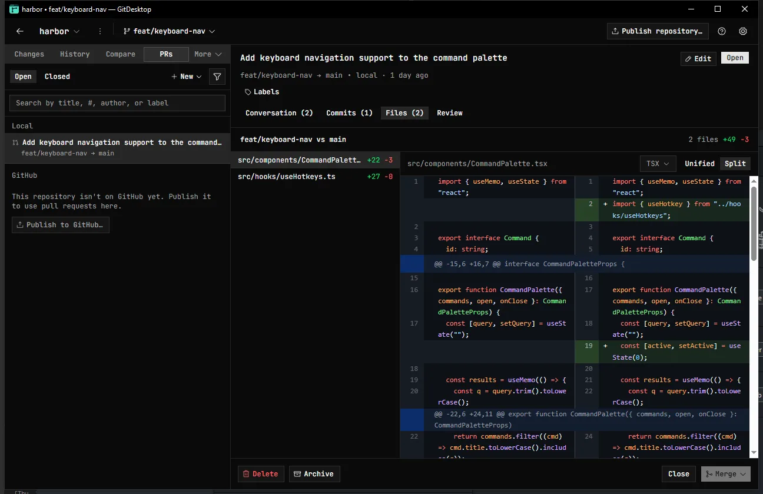Select the Files (2) tab

pos(404,113)
